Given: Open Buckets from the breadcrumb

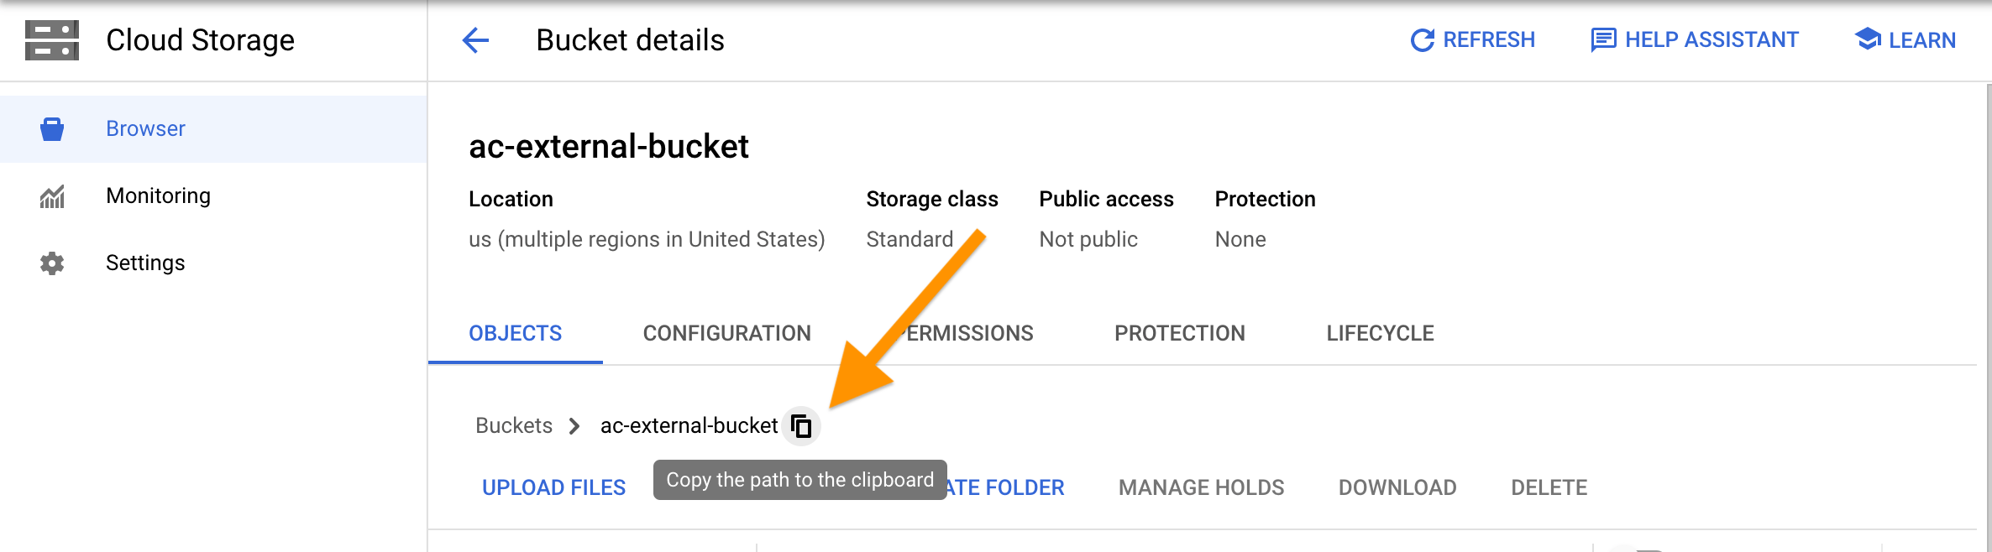Looking at the screenshot, I should point(513,426).
